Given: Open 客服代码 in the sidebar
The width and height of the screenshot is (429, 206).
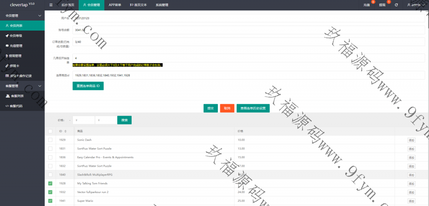Looking at the screenshot, I should [x=16, y=106].
